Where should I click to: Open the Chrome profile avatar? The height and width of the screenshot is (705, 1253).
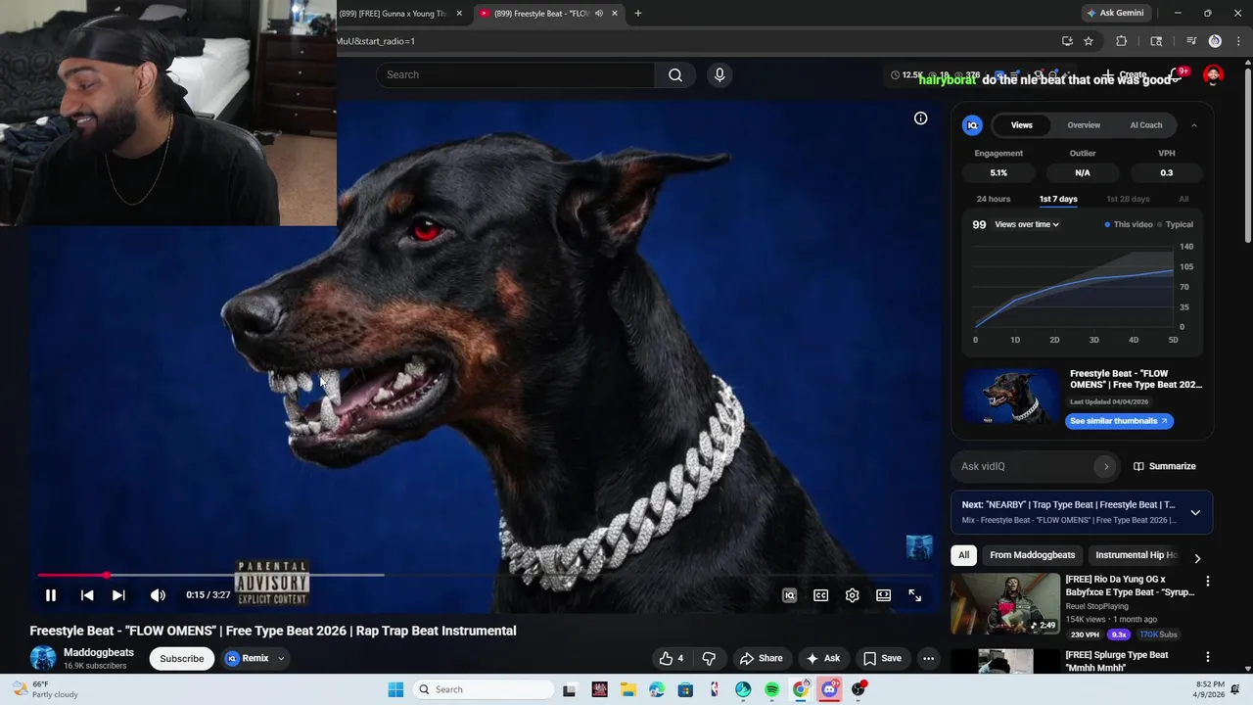[1215, 41]
